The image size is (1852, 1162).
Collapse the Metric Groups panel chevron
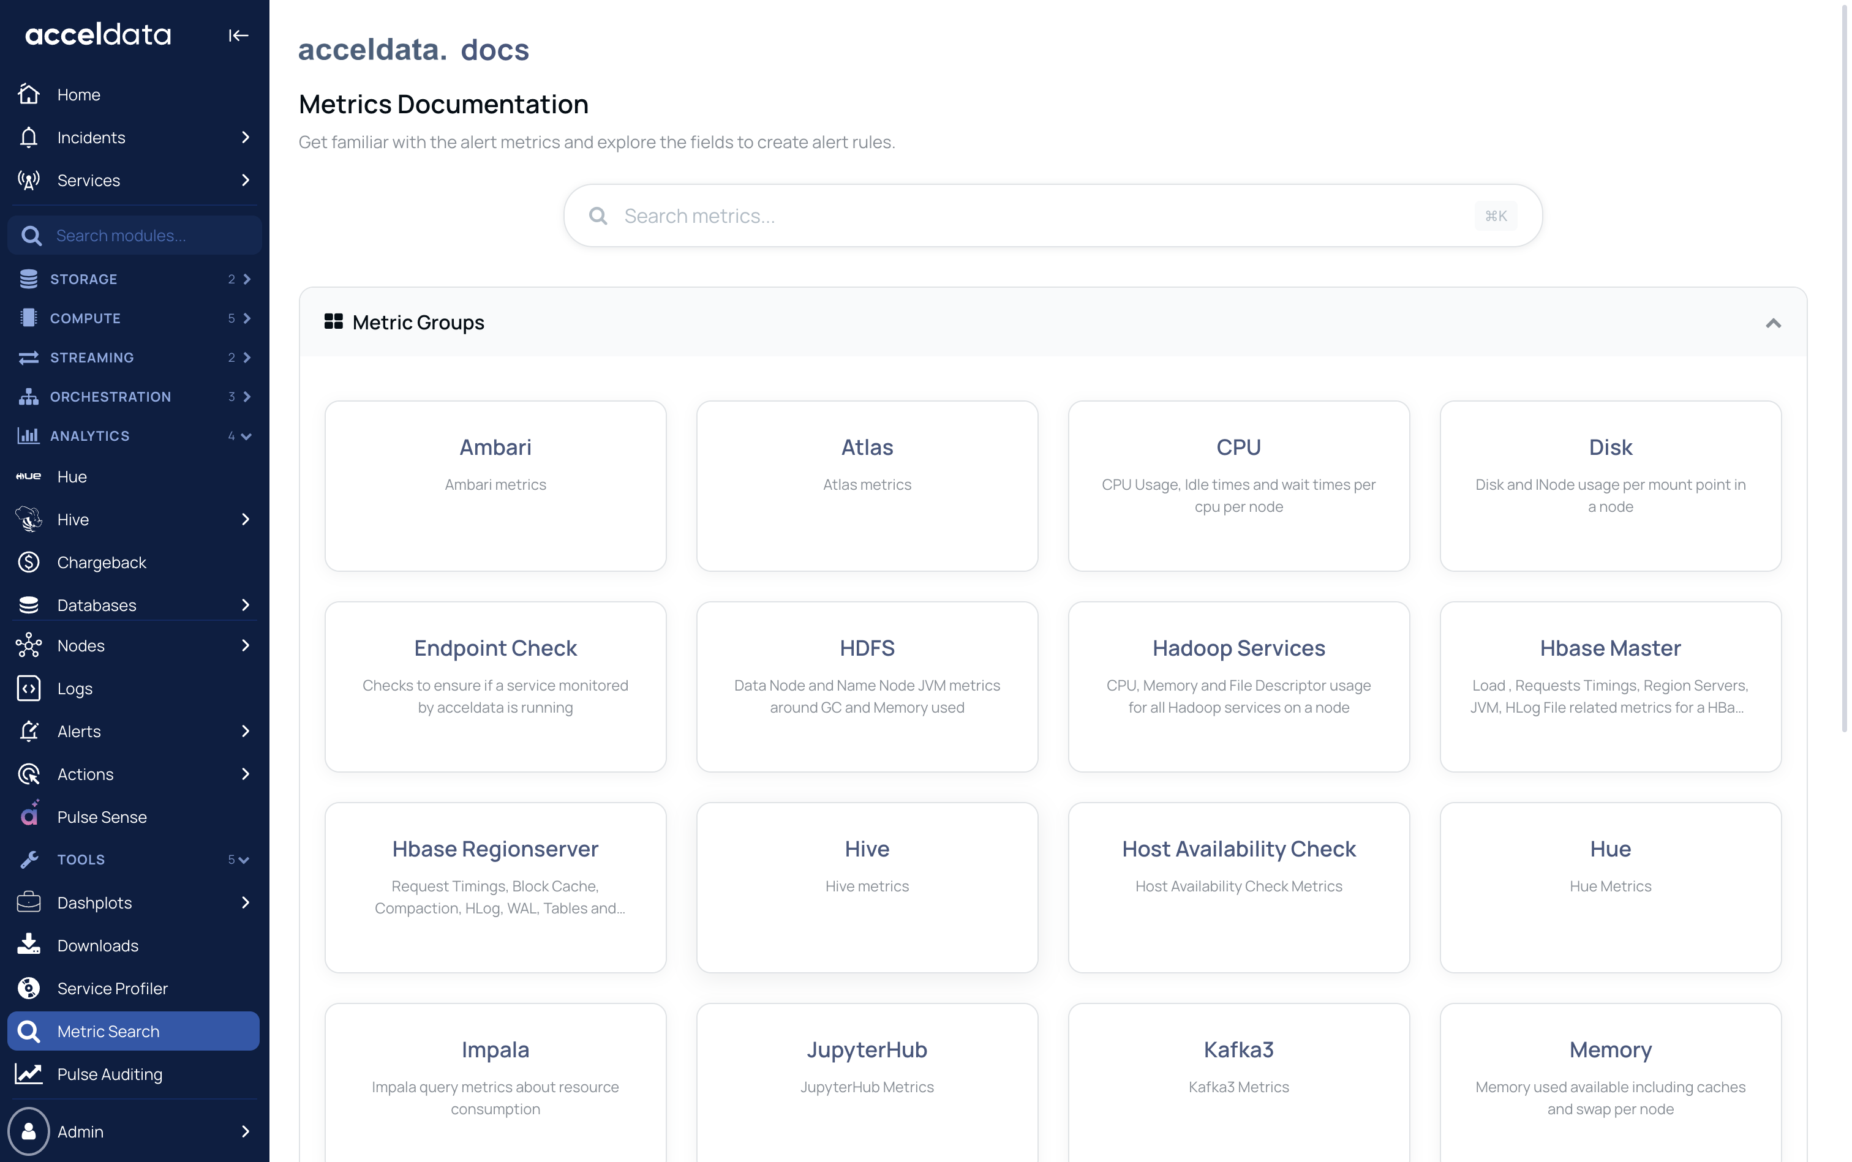[x=1773, y=323]
